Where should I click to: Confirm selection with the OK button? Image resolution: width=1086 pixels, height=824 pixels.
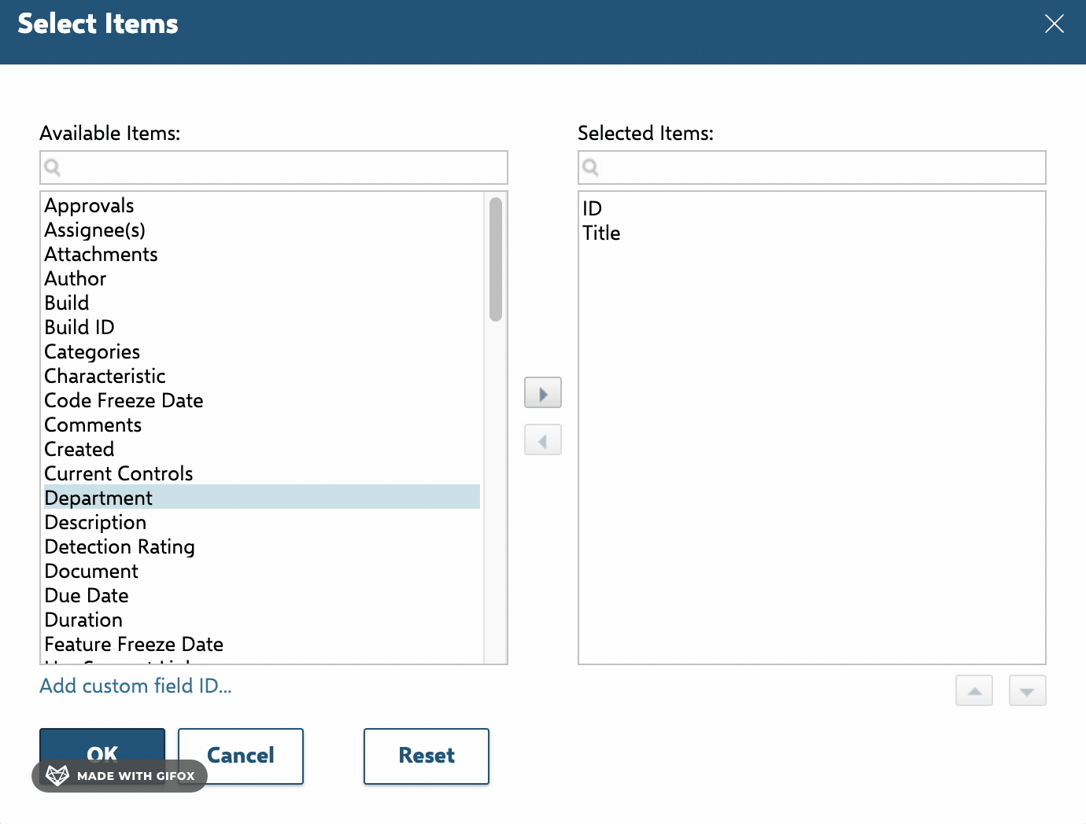click(102, 756)
